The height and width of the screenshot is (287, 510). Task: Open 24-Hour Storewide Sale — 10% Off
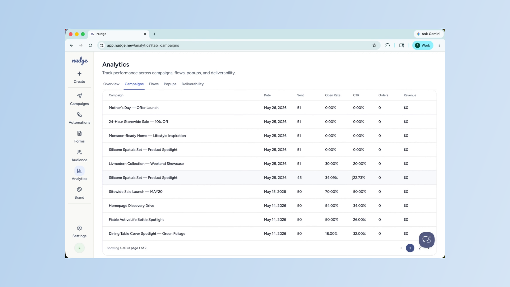point(269,122)
